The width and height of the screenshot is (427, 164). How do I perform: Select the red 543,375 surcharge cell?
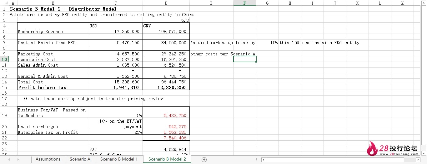tap(166, 124)
